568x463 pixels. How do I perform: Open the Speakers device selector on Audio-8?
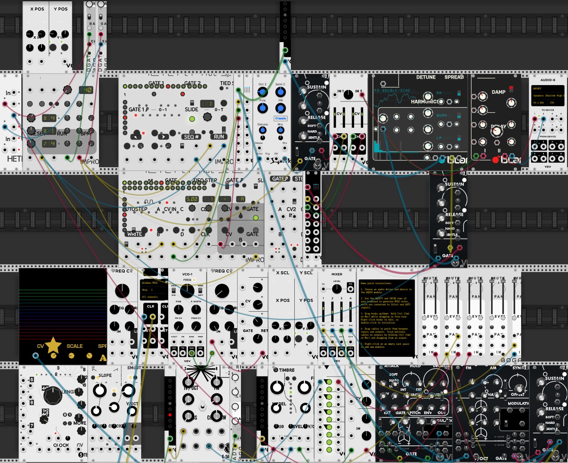point(548,95)
